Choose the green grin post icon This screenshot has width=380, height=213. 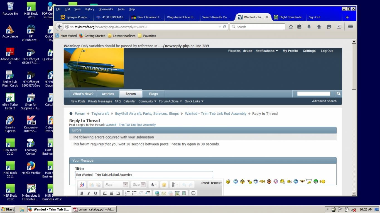(x=316, y=181)
